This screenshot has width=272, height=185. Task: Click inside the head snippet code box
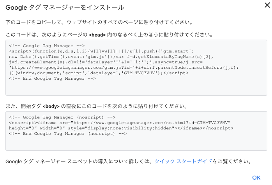(x=136, y=87)
